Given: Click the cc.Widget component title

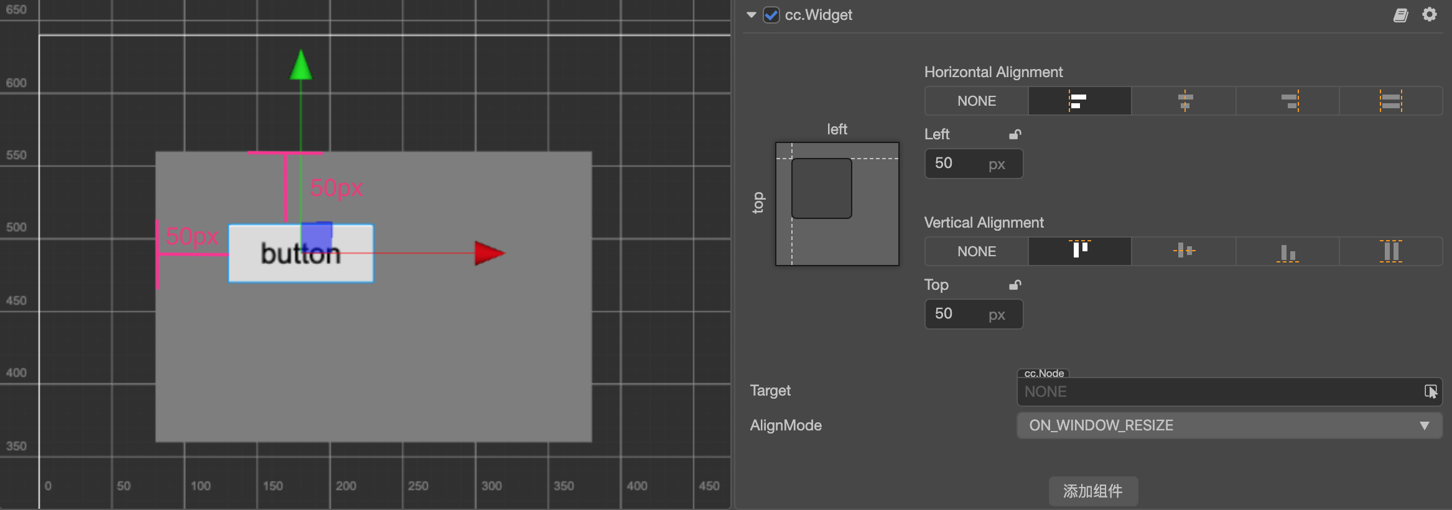Looking at the screenshot, I should [818, 15].
